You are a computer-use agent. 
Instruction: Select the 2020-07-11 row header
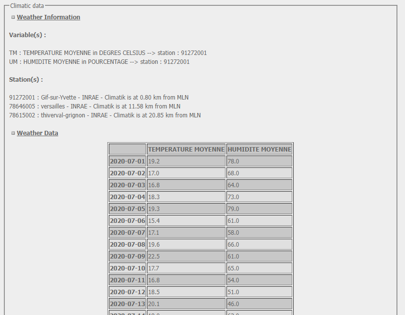pyautogui.click(x=128, y=280)
